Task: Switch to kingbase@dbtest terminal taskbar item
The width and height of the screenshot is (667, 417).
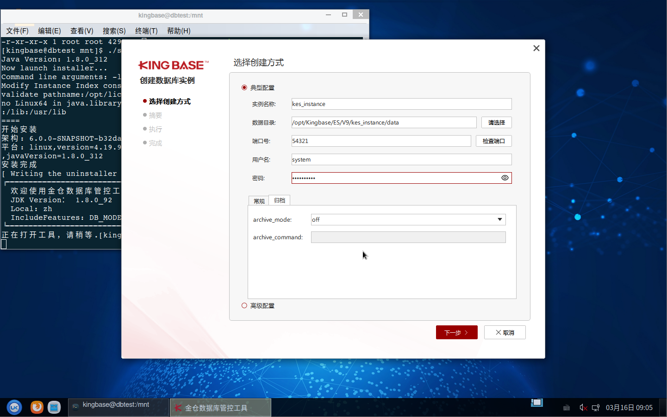Action: 119,407
